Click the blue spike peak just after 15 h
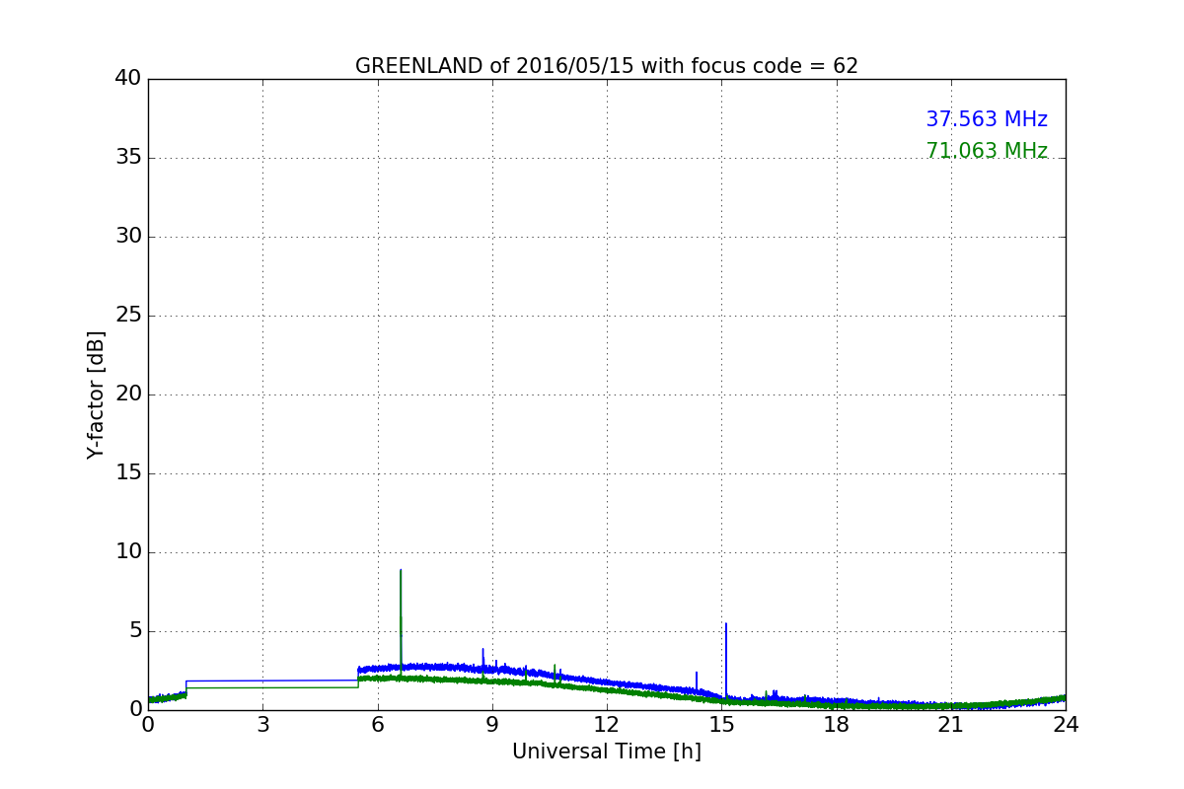 pyautogui.click(x=726, y=624)
